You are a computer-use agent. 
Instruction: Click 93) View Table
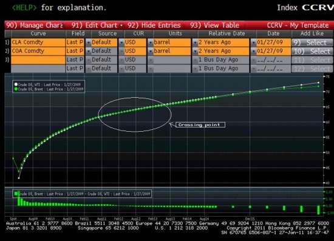coord(214,25)
